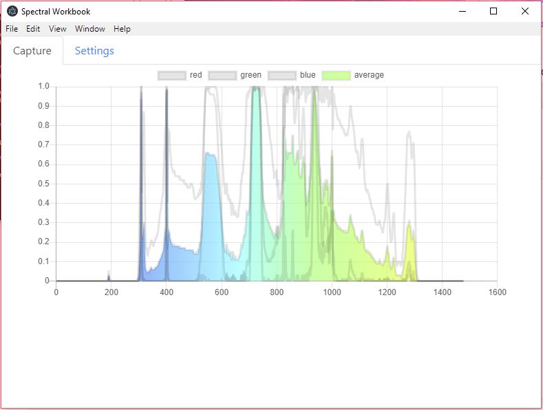Click the 'average' legend label
The image size is (543, 410).
369,75
